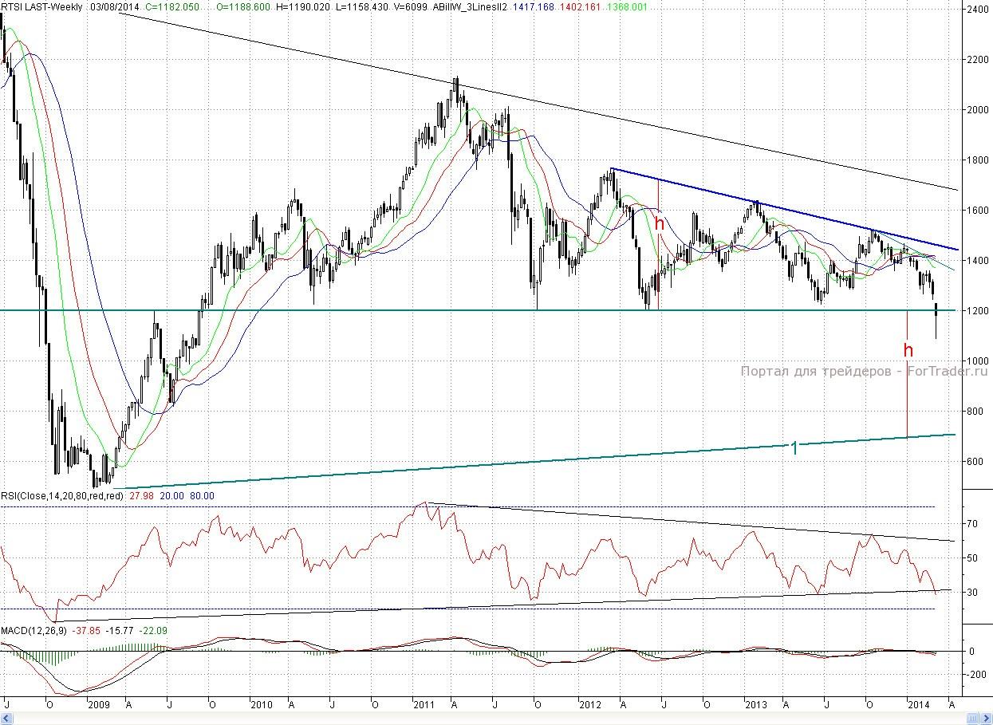The height and width of the screenshot is (725, 993).
Task: Click the MACD histogram value "-22.09"
Action: pos(153,631)
